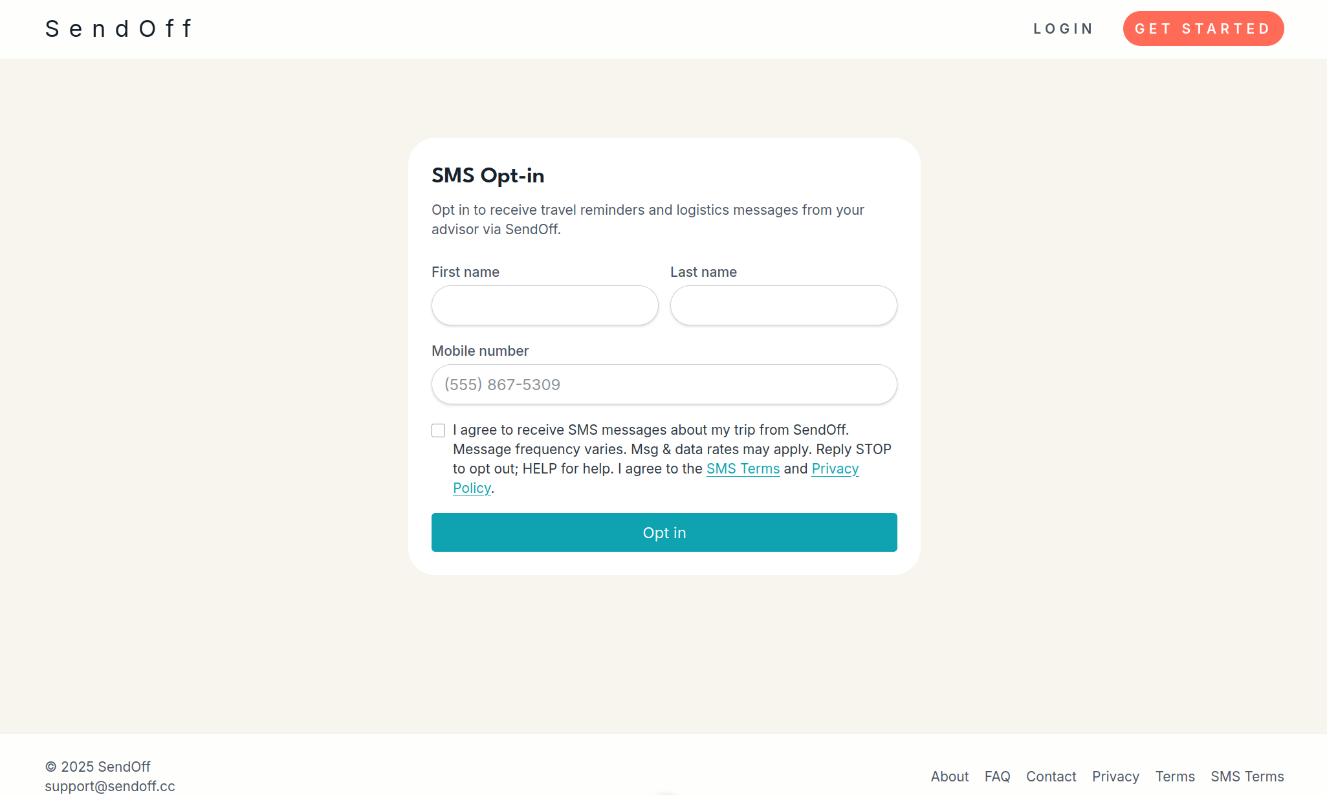This screenshot has height=795, width=1327.
Task: Click the SMS Opt-in heading
Action: [x=488, y=175]
